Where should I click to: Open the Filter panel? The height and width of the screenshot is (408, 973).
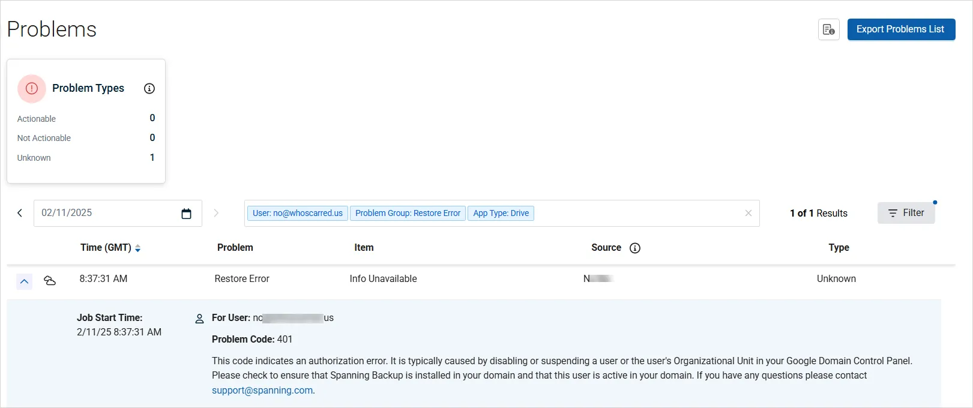coord(906,213)
